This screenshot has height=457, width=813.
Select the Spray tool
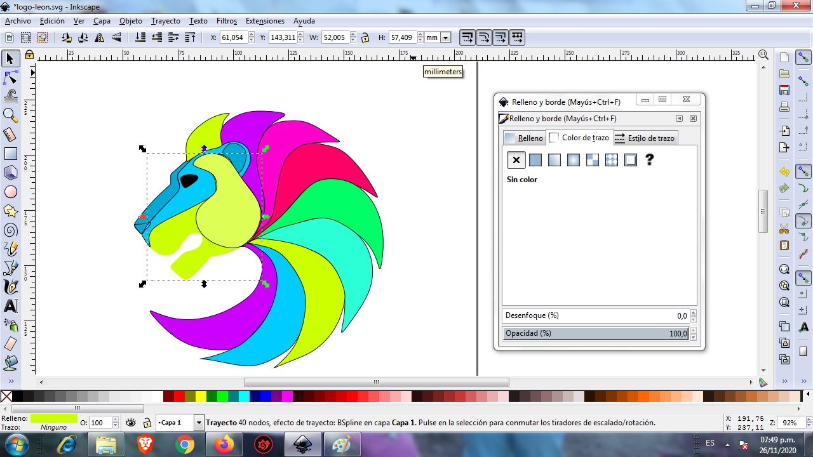click(x=10, y=325)
